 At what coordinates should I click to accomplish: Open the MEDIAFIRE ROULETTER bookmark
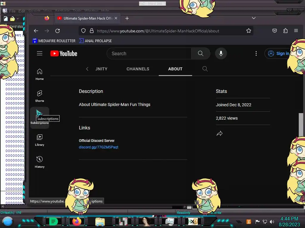(x=54, y=41)
